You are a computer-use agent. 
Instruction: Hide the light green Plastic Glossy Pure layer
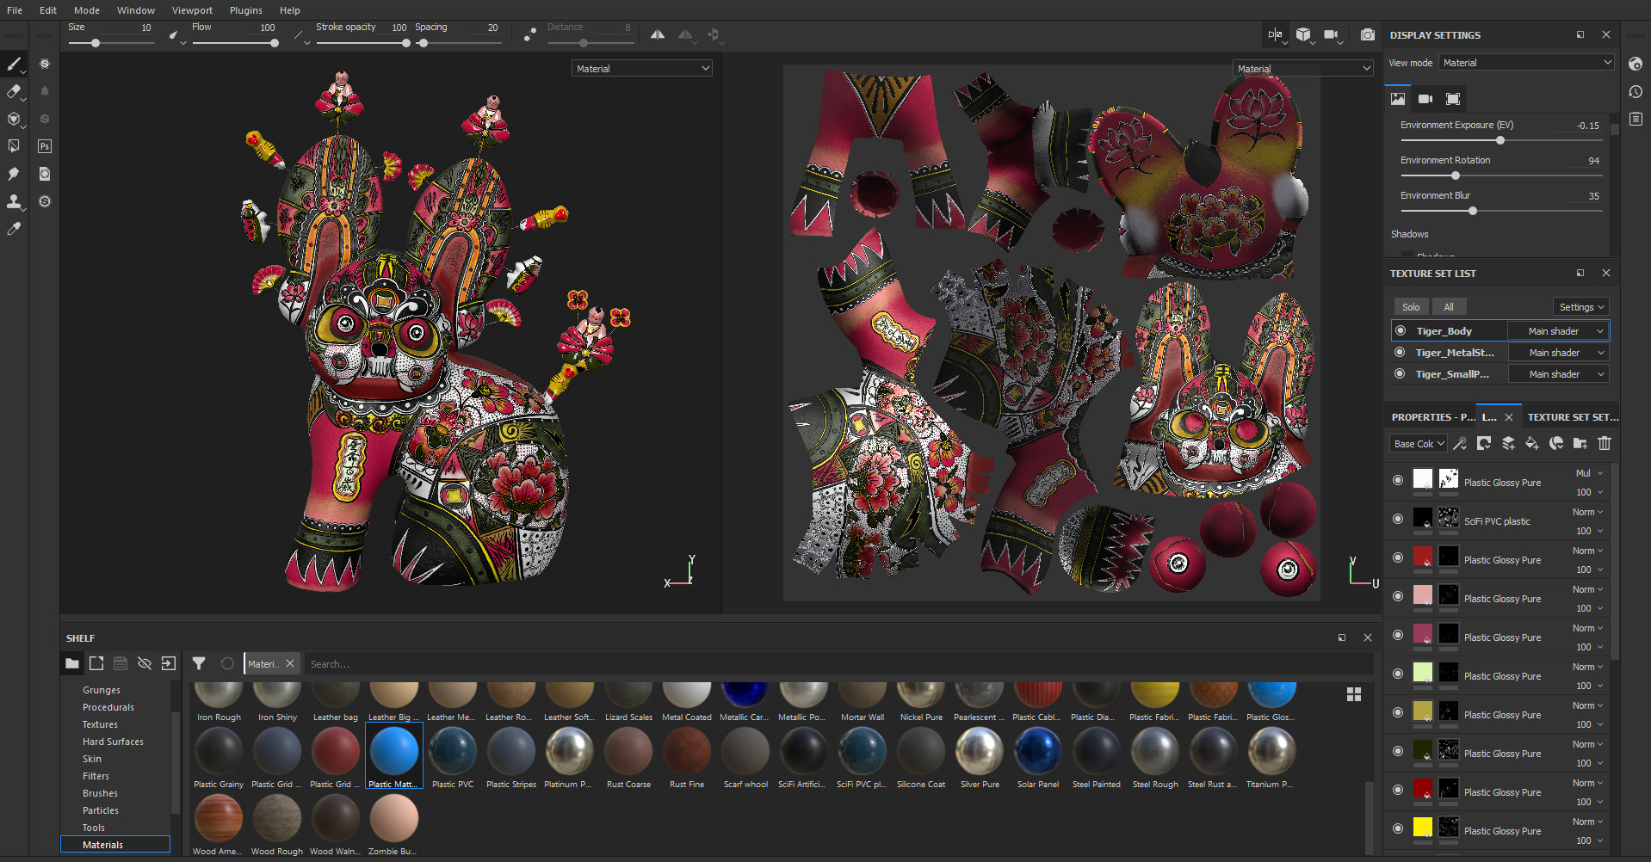pos(1398,674)
